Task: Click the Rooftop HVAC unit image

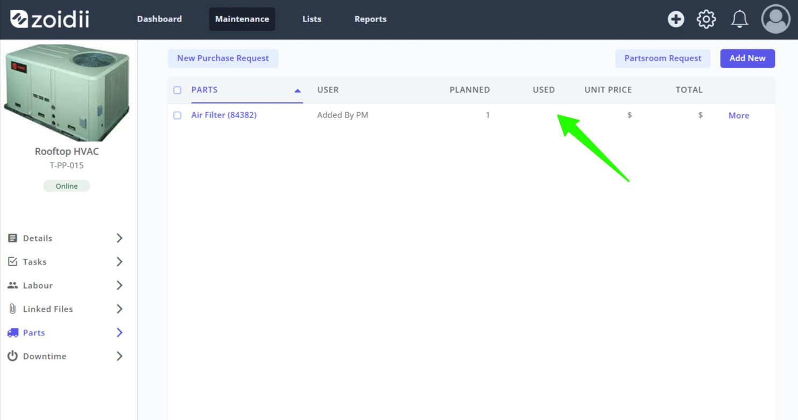Action: click(67, 92)
